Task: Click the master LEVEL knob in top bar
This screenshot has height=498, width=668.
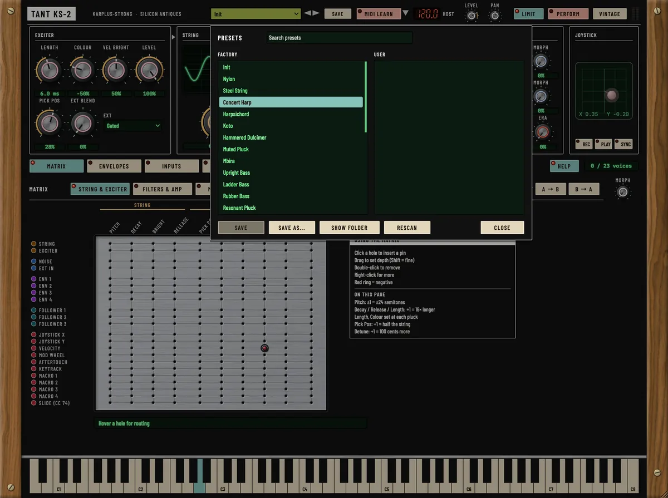Action: tap(471, 16)
